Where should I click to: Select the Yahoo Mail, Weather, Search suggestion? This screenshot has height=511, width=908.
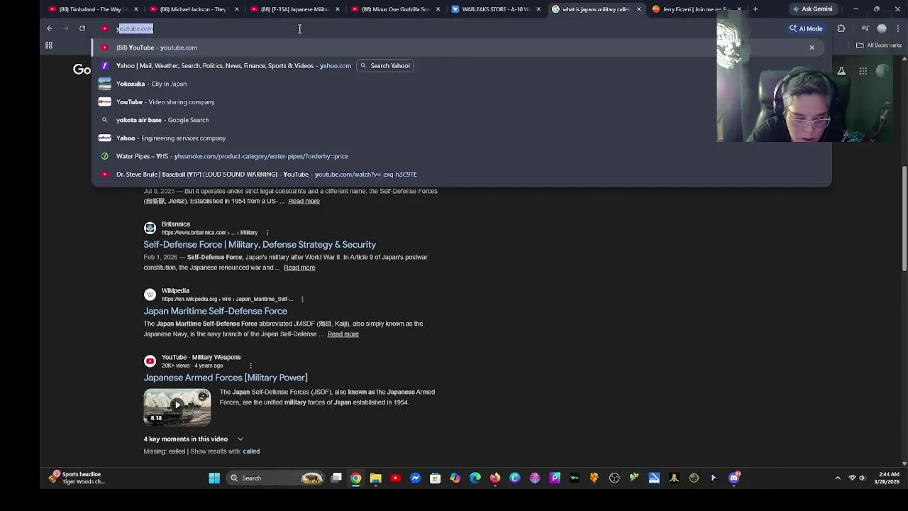click(233, 65)
